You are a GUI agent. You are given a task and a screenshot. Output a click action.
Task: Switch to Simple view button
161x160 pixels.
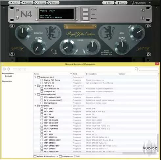tap(121, 3)
